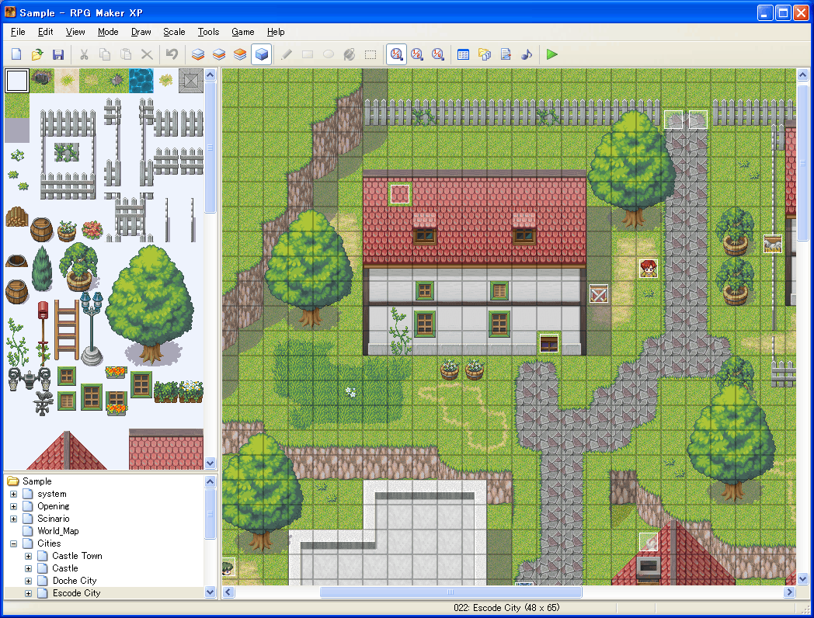Select the Pencil drawing tool
Image resolution: width=814 pixels, height=618 pixels.
(287, 54)
